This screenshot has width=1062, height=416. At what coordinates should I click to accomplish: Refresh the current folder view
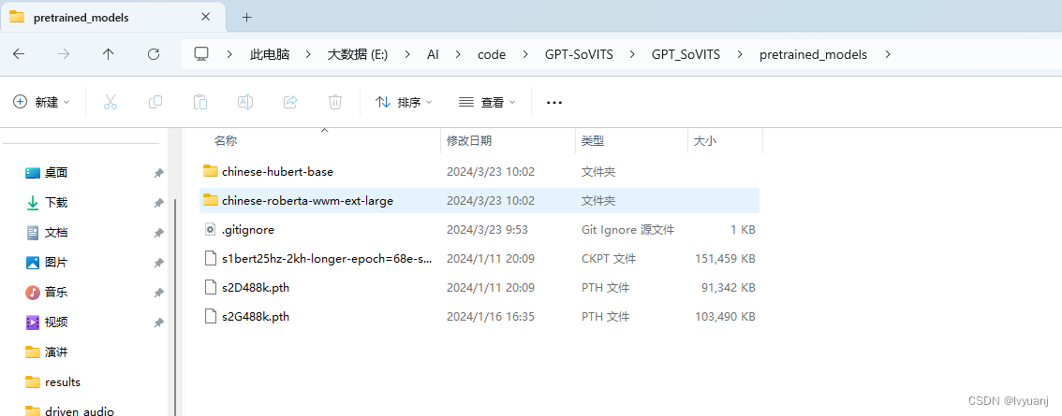153,54
